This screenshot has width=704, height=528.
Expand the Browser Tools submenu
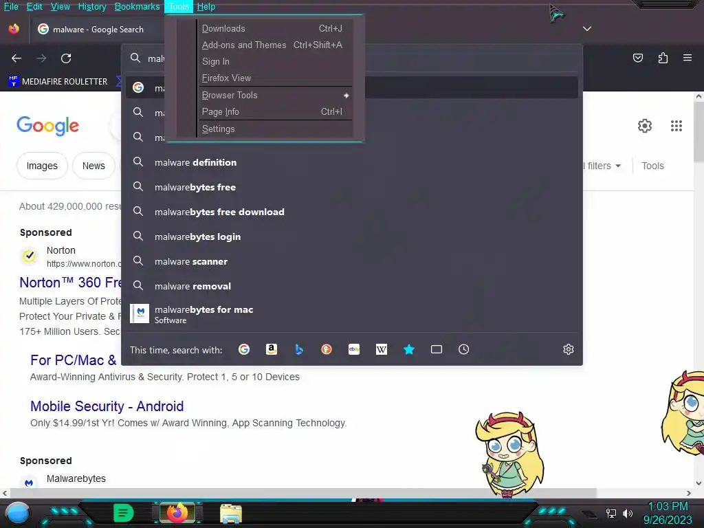coord(275,95)
